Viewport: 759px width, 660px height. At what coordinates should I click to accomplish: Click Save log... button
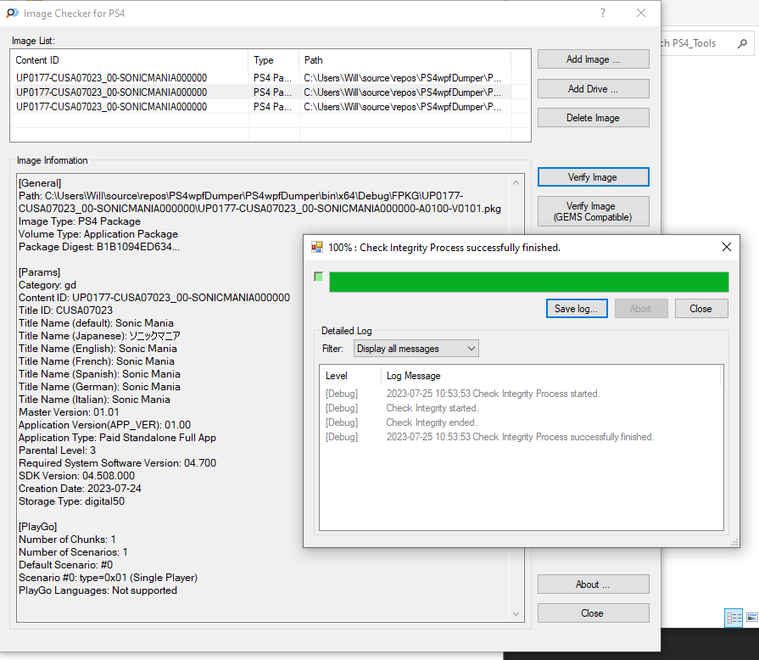577,309
